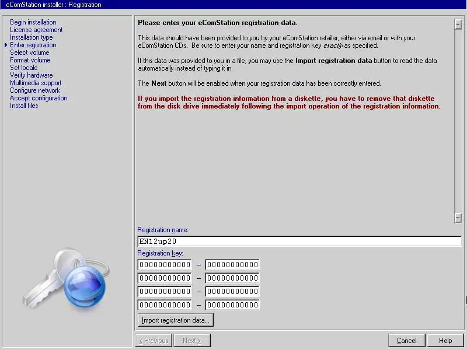Click the Import registration data button
This screenshot has width=467, height=350.
pos(176,320)
